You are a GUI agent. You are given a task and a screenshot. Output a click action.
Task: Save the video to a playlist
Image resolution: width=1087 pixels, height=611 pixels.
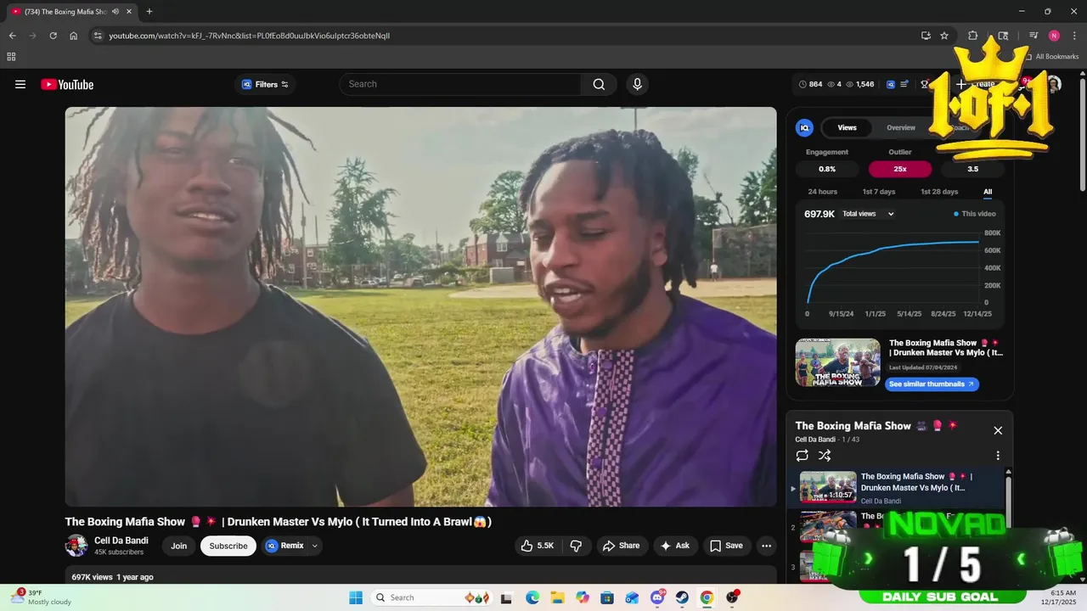point(726,546)
